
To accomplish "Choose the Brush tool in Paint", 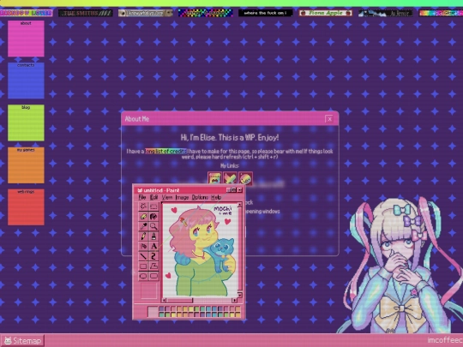I will click(153, 236).
